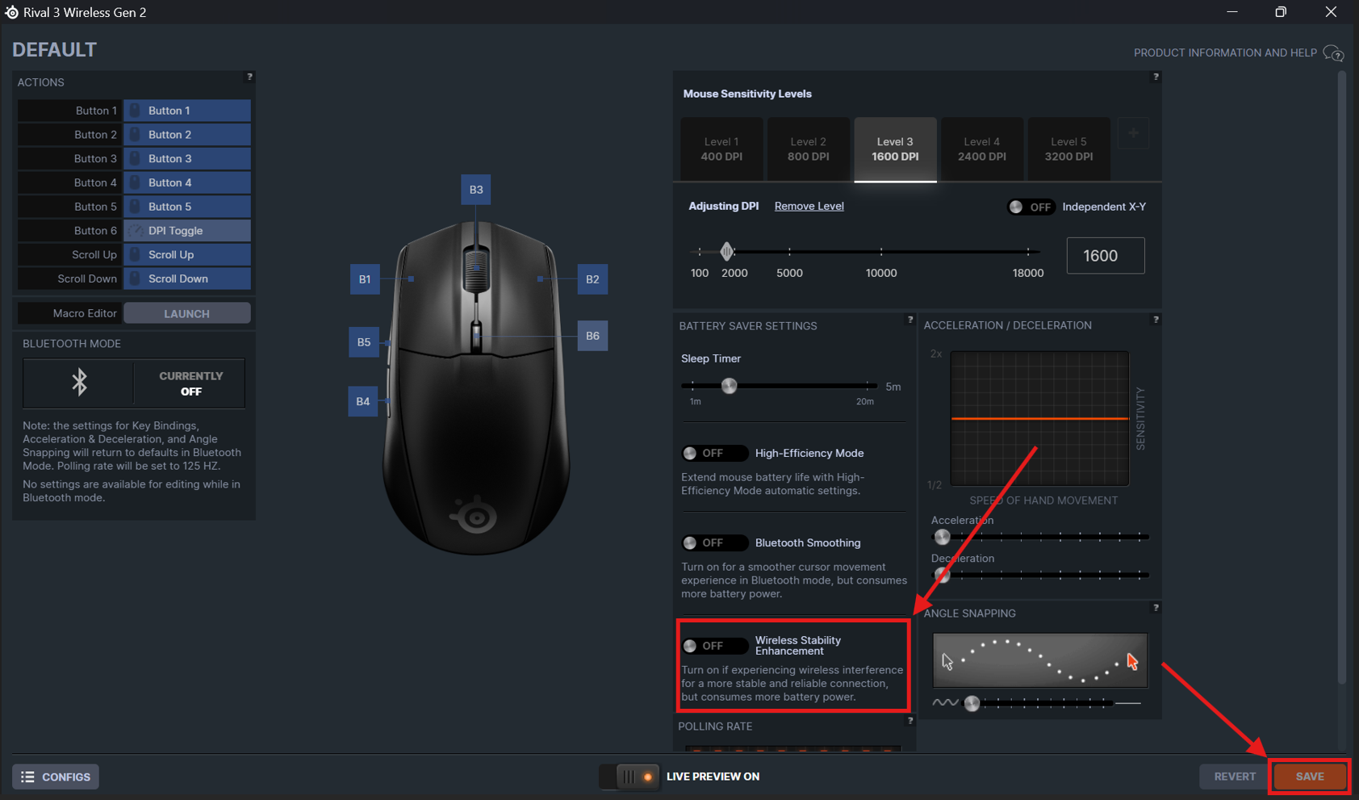Open Scroll Up action dropdown

187,255
